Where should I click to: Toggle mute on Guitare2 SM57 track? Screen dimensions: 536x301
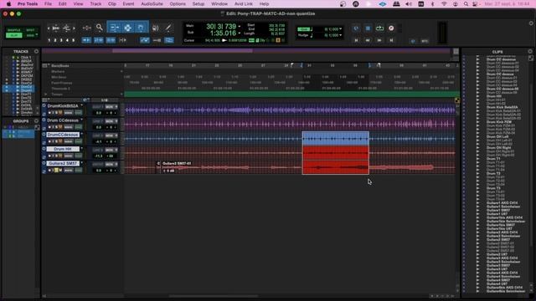coord(60,170)
